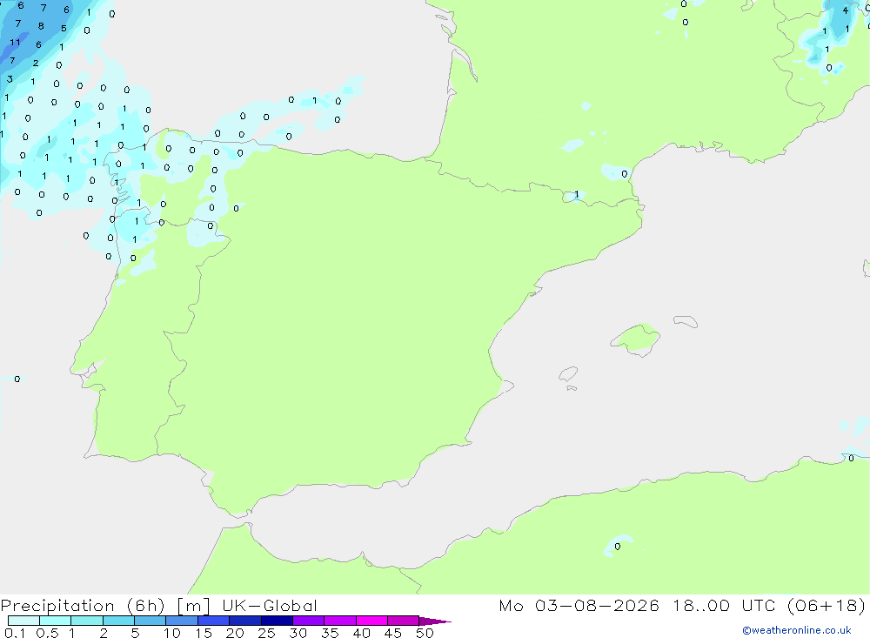Screen dimensions: 870x638
Task: Select the 40–45 magenta legend swatch
Action: pyautogui.click(x=371, y=621)
